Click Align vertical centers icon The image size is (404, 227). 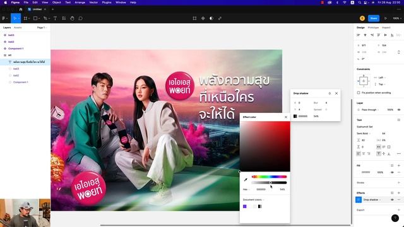point(386,35)
